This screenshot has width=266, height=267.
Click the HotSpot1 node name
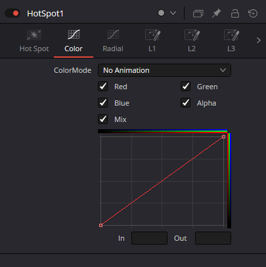pyautogui.click(x=45, y=14)
